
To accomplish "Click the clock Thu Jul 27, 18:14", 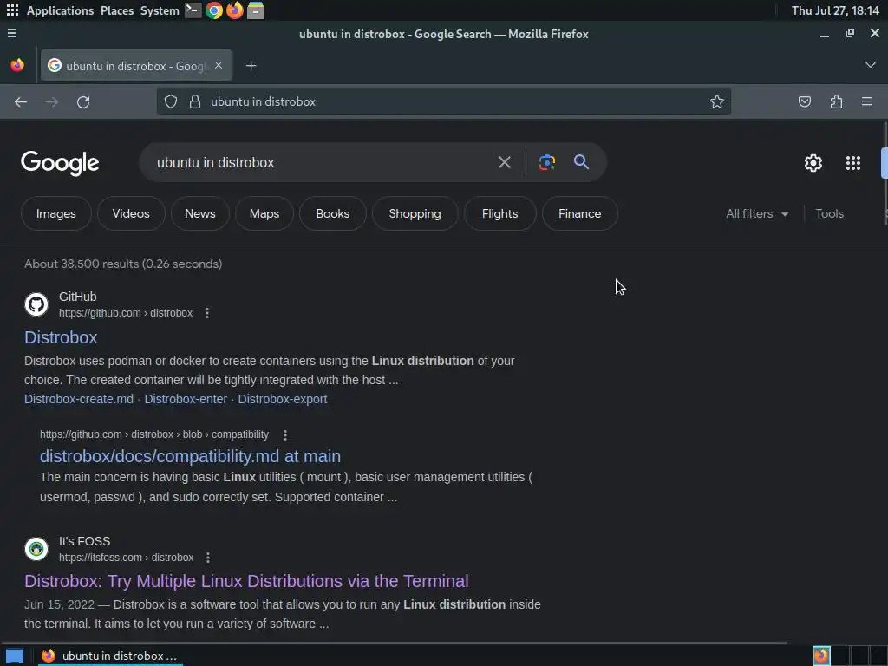I will [x=835, y=10].
